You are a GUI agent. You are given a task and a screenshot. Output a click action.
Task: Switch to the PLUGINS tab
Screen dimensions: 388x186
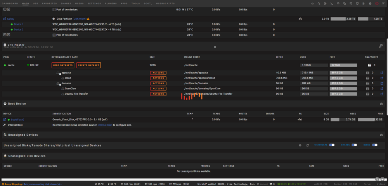(111, 3)
